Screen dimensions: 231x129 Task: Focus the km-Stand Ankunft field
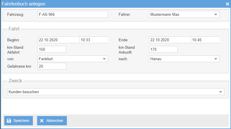pos(163,49)
